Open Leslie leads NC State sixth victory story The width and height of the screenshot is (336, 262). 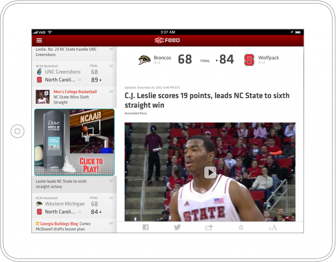[74, 184]
